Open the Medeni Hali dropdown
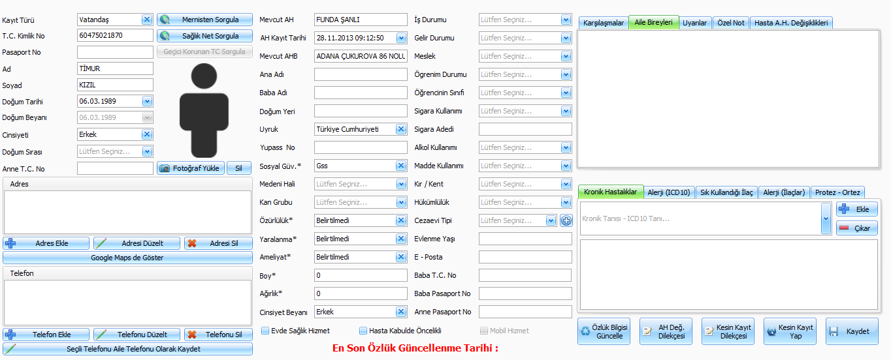The image size is (891, 360). [x=400, y=184]
